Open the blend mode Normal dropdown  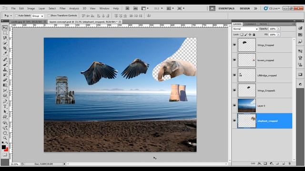245,29
